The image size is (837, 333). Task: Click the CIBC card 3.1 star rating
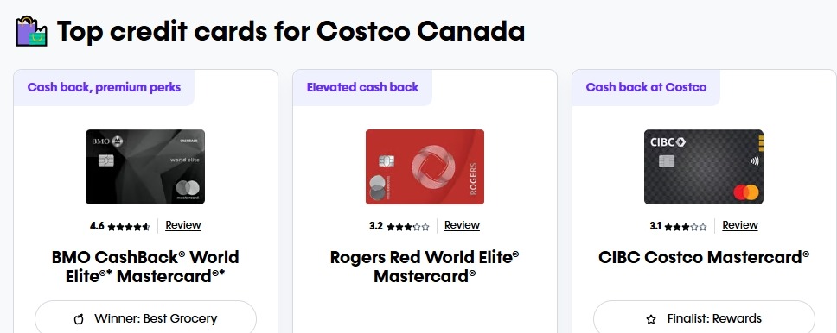678,226
